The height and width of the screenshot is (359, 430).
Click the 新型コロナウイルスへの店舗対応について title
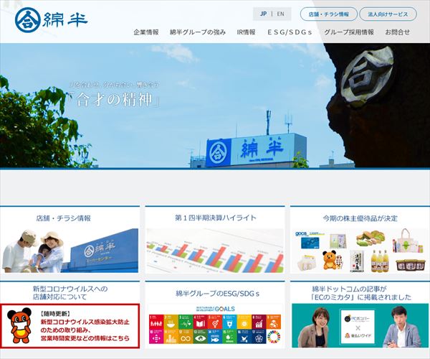coord(70,293)
